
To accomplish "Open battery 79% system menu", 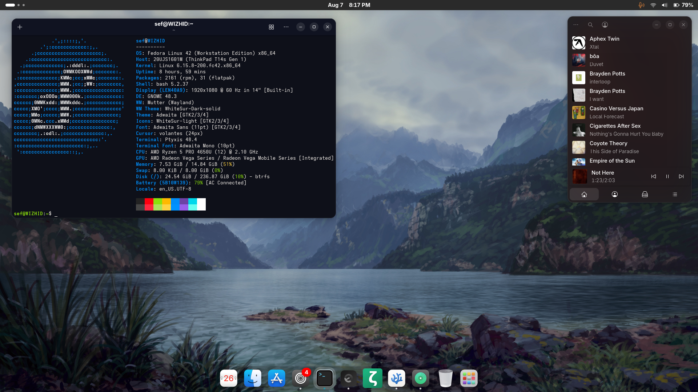I will [x=683, y=5].
